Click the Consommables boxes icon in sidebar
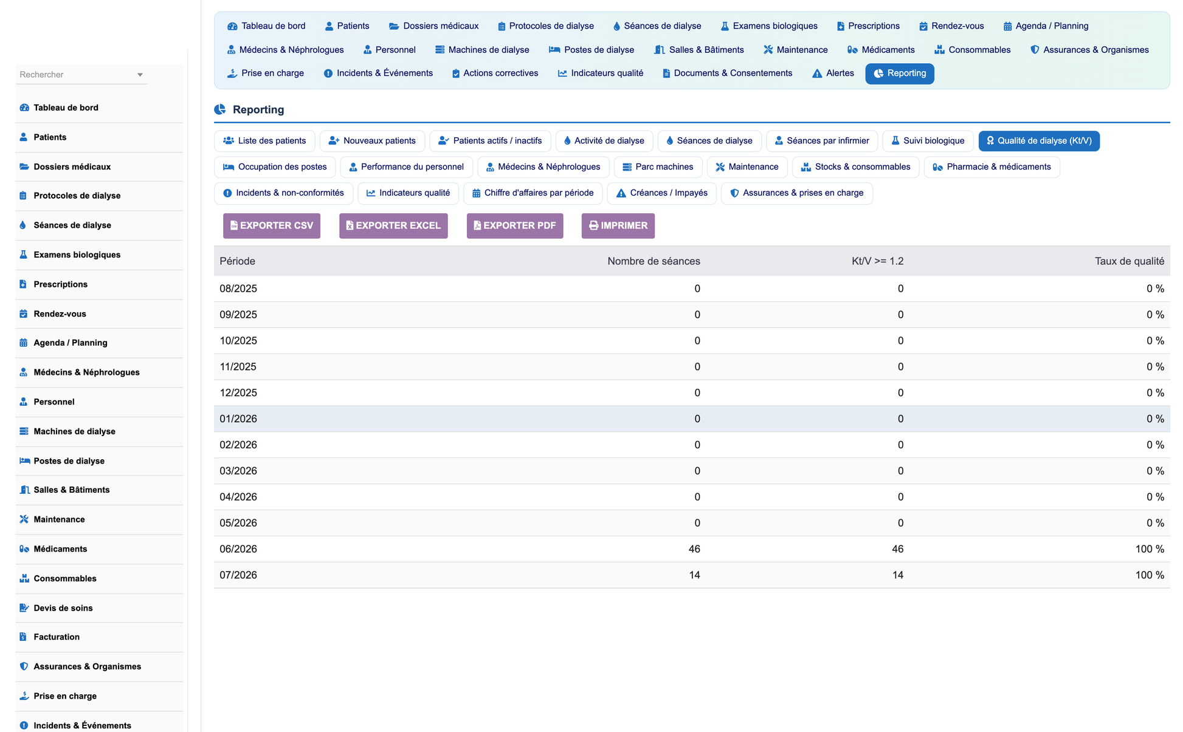The height and width of the screenshot is (732, 1183). tap(24, 578)
